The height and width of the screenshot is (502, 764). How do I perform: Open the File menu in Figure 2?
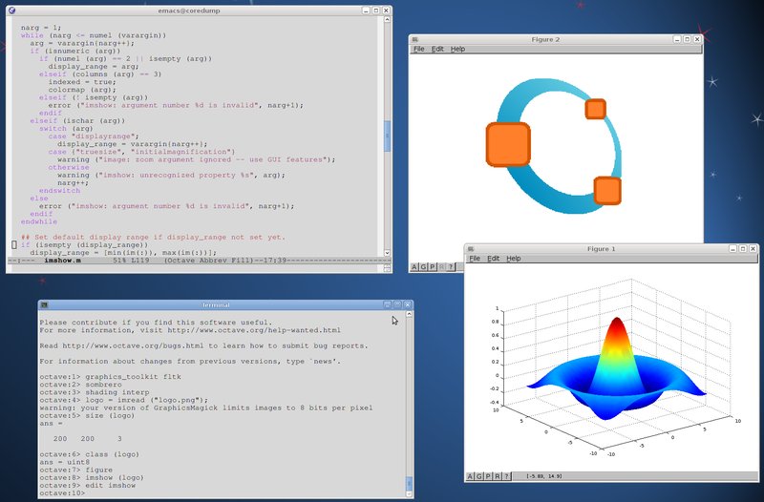[x=419, y=50]
